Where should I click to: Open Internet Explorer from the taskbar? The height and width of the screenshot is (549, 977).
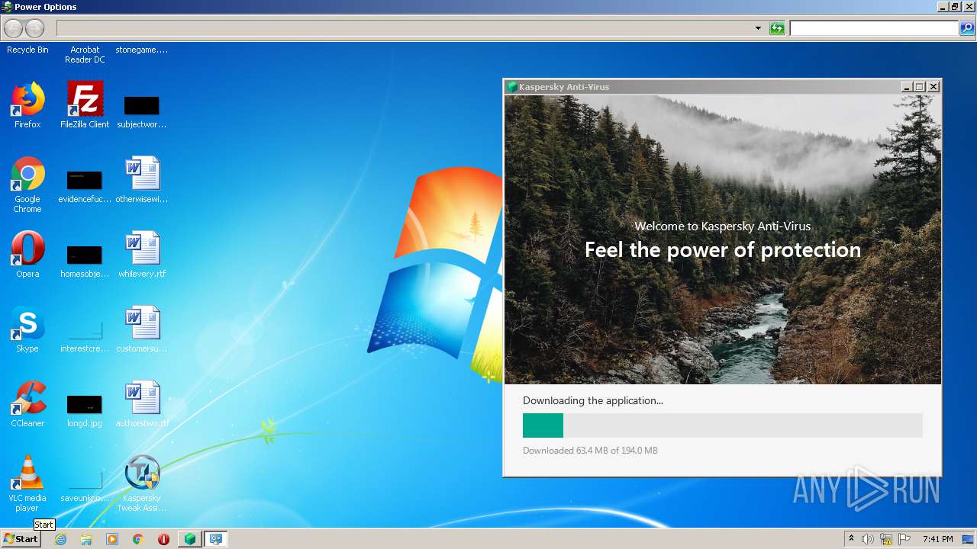pos(60,539)
